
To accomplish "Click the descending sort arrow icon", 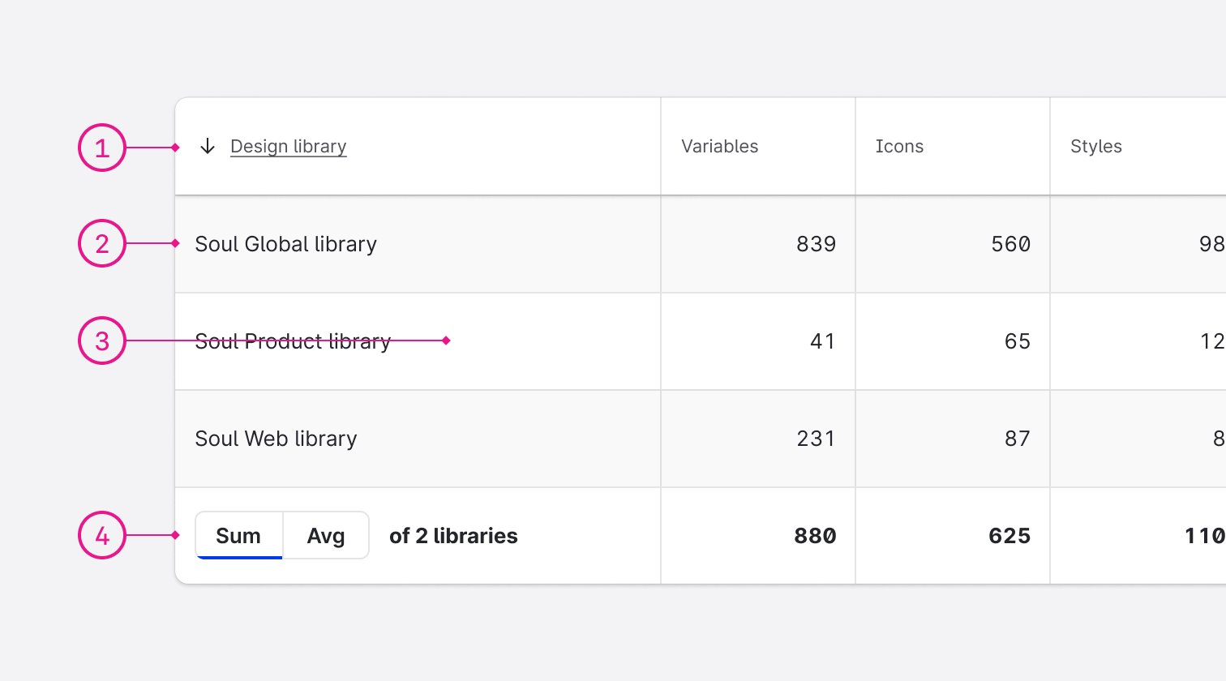I will [208, 147].
